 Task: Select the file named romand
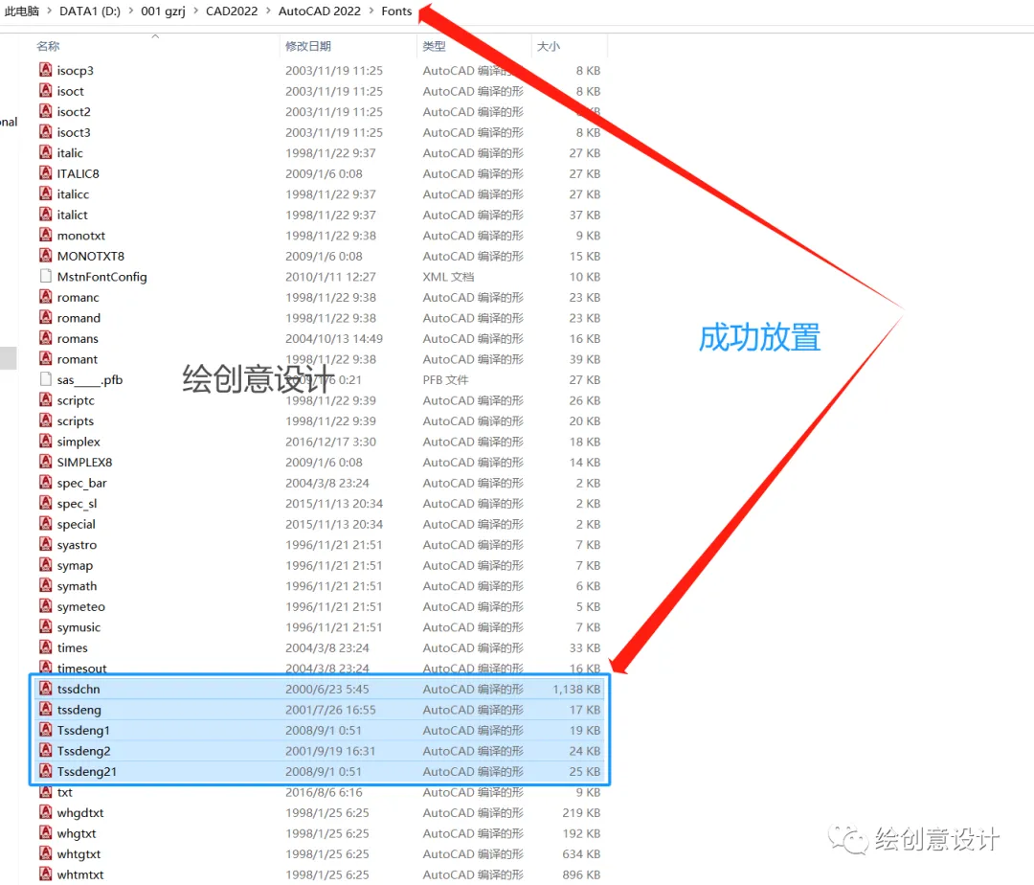click(x=79, y=318)
